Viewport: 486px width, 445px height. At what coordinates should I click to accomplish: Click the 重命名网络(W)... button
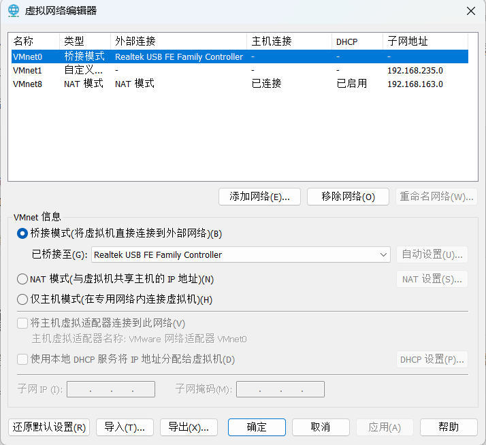coord(436,197)
